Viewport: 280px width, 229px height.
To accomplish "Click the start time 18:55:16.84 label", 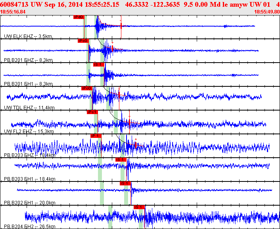I will tap(13, 12).
